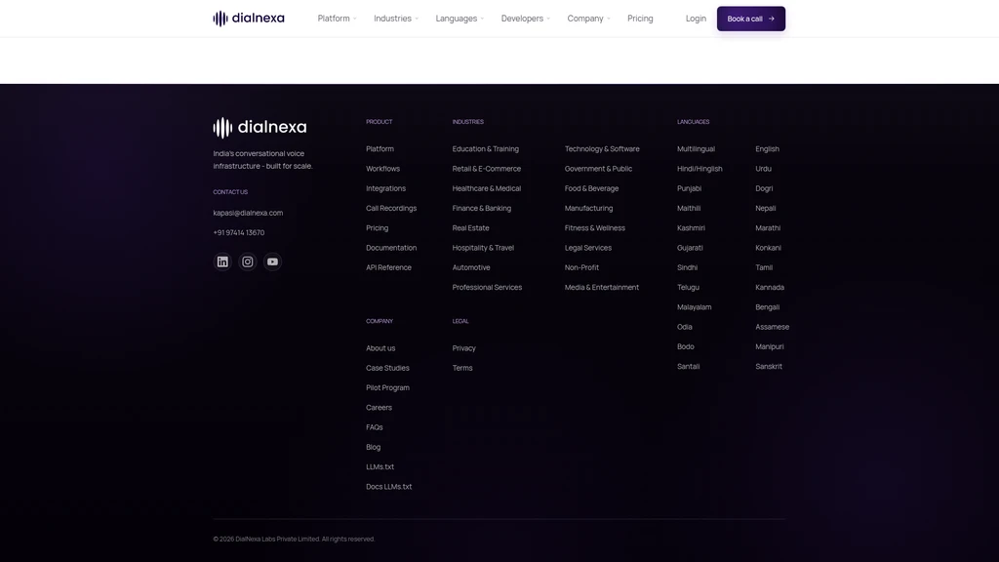Open the Gujarati language link
The image size is (999, 562).
[690, 248]
